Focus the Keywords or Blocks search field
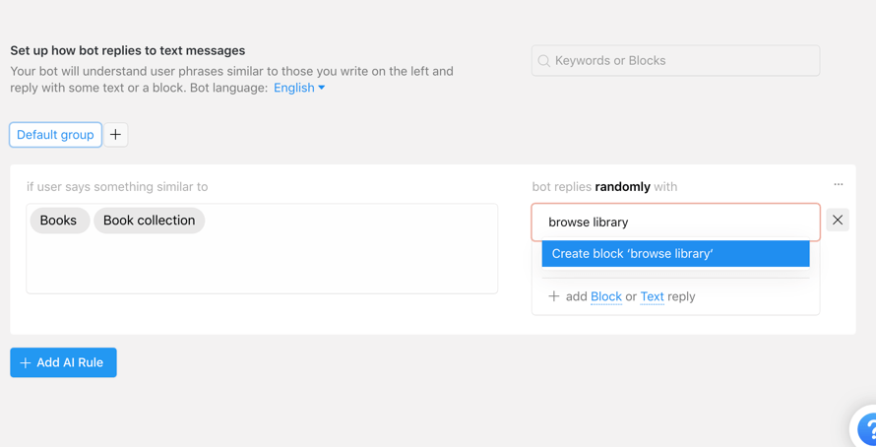This screenshot has width=876, height=447. coord(684,61)
